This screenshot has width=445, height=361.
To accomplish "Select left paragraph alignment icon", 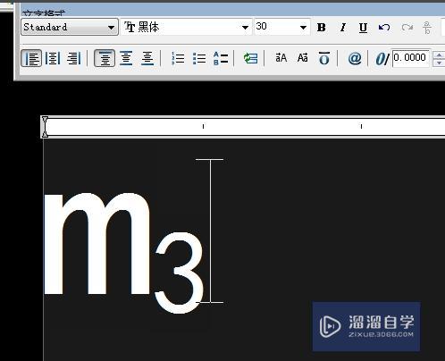I will point(31,58).
